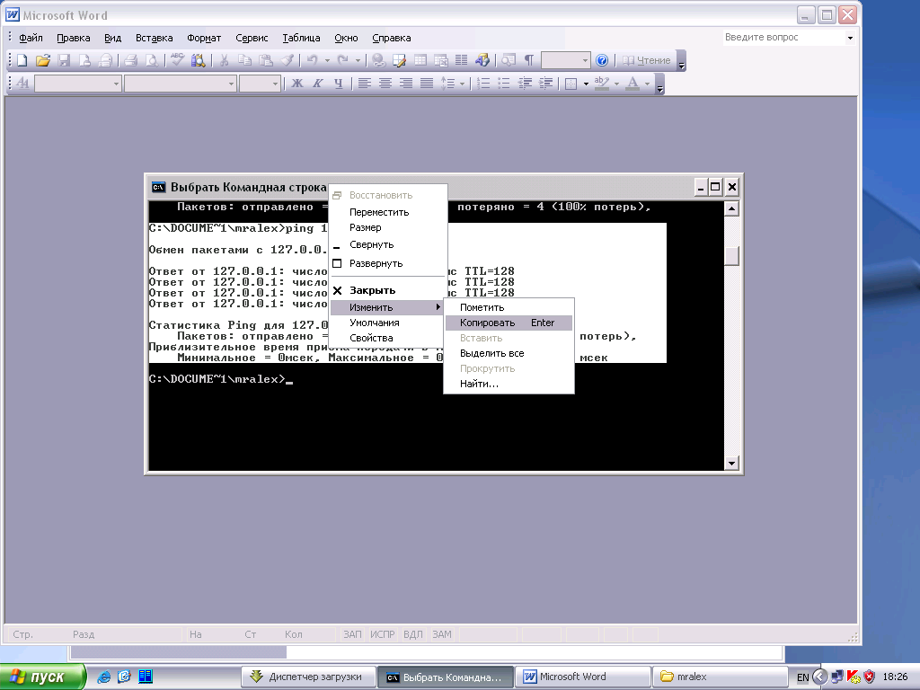Open the Файл menu

[x=31, y=38]
